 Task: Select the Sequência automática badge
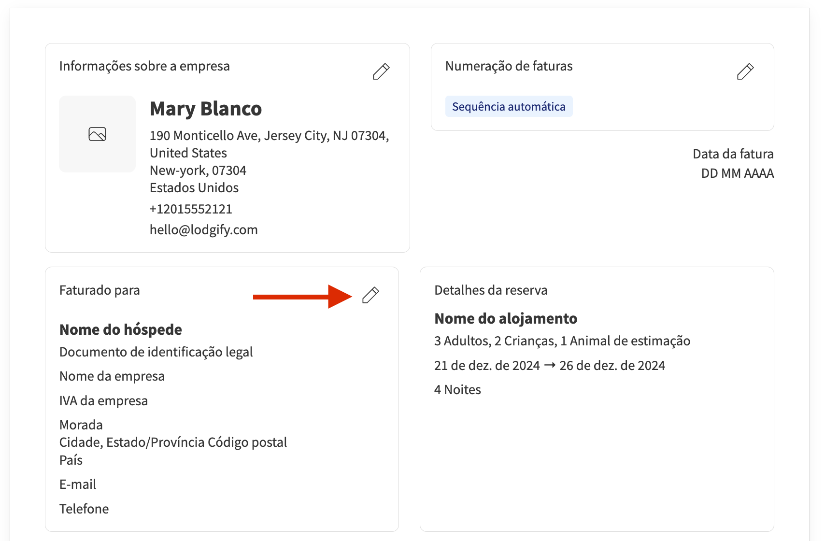(x=509, y=107)
